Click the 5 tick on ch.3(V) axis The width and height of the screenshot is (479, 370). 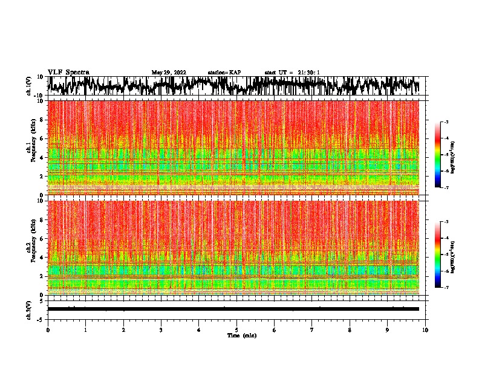coord(42,301)
